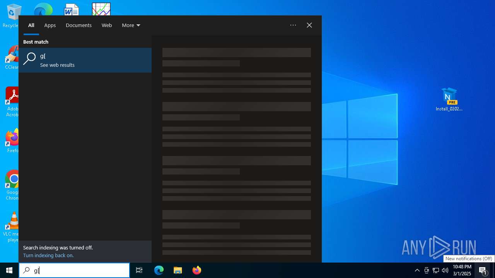The height and width of the screenshot is (278, 495).
Task: Click into the taskbar search box
Action: (74, 270)
